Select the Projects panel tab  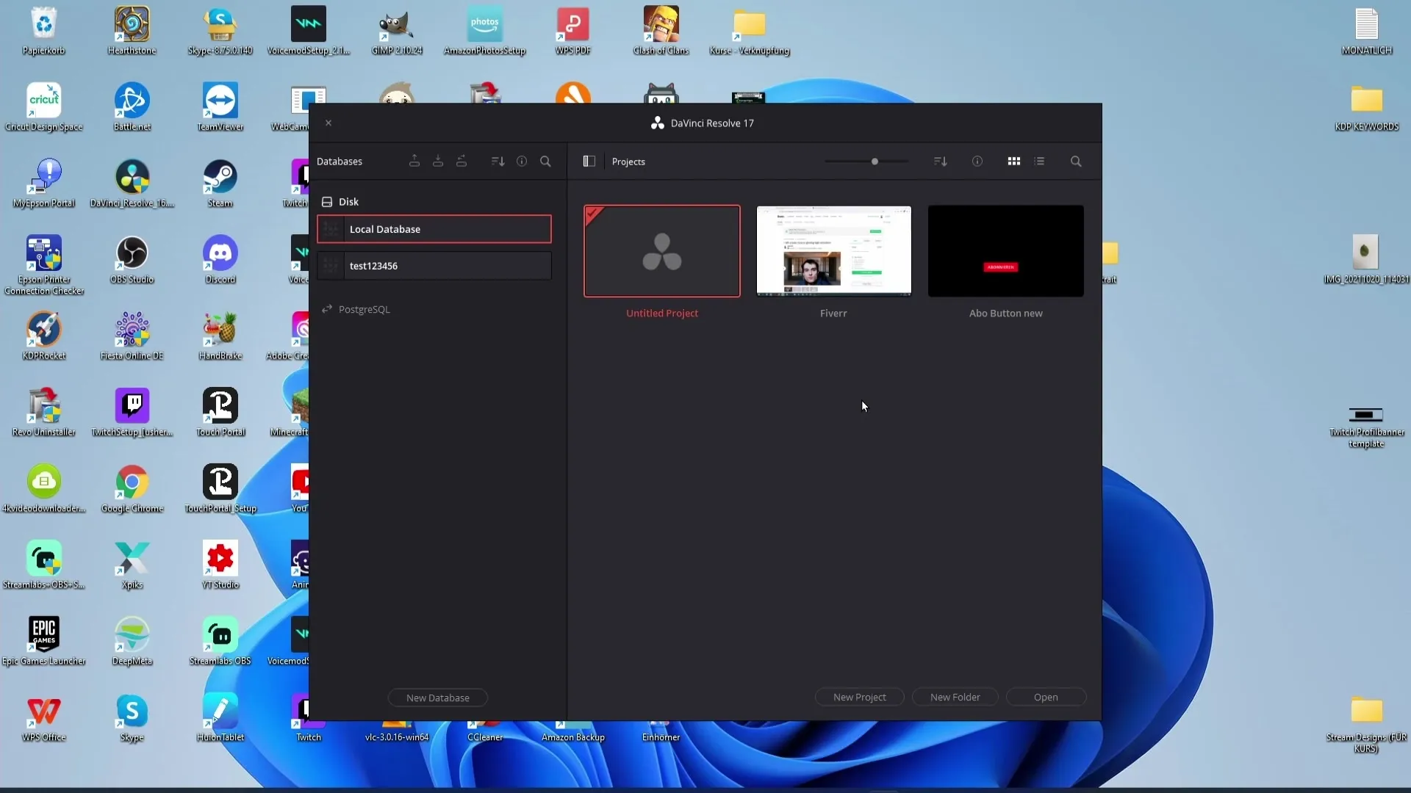[629, 161]
